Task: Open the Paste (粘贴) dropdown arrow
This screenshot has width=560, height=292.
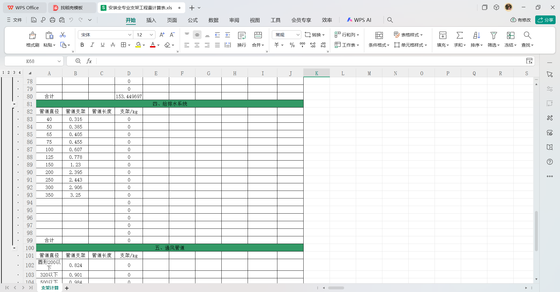Action: (x=54, y=45)
